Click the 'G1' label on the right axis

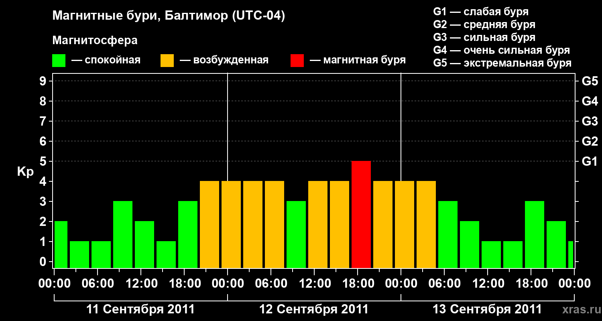click(590, 161)
